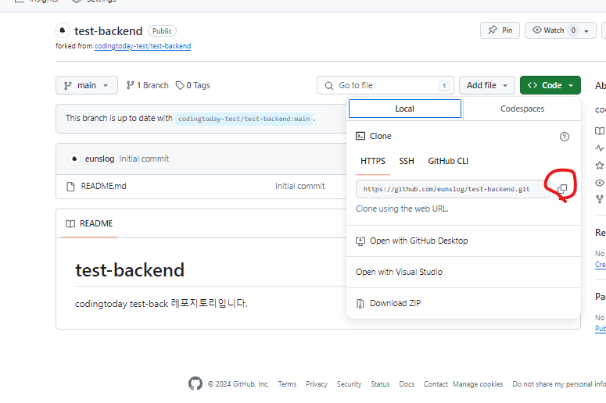Open the eunslog author profile link
The height and width of the screenshot is (403, 606).
(x=100, y=159)
